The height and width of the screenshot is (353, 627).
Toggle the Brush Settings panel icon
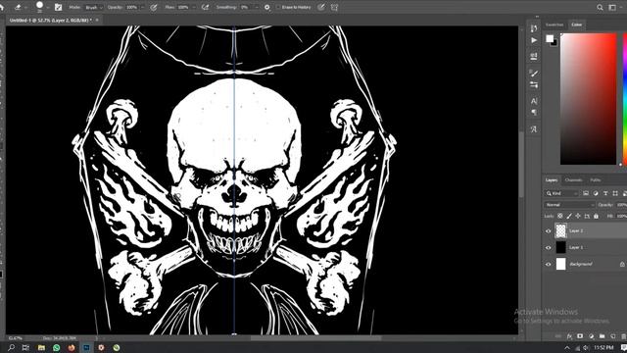(x=59, y=7)
